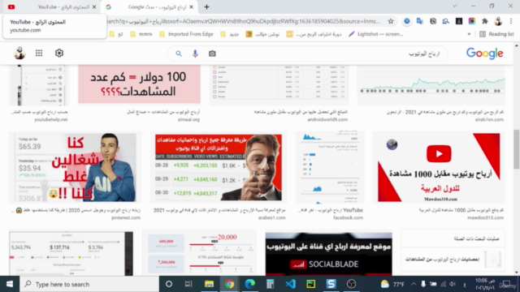
Task: Open Calculator from the taskbar
Action: tap(271, 284)
